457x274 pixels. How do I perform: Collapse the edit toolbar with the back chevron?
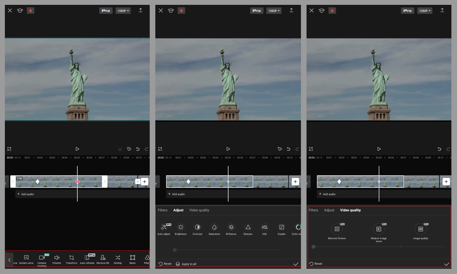pos(9,260)
